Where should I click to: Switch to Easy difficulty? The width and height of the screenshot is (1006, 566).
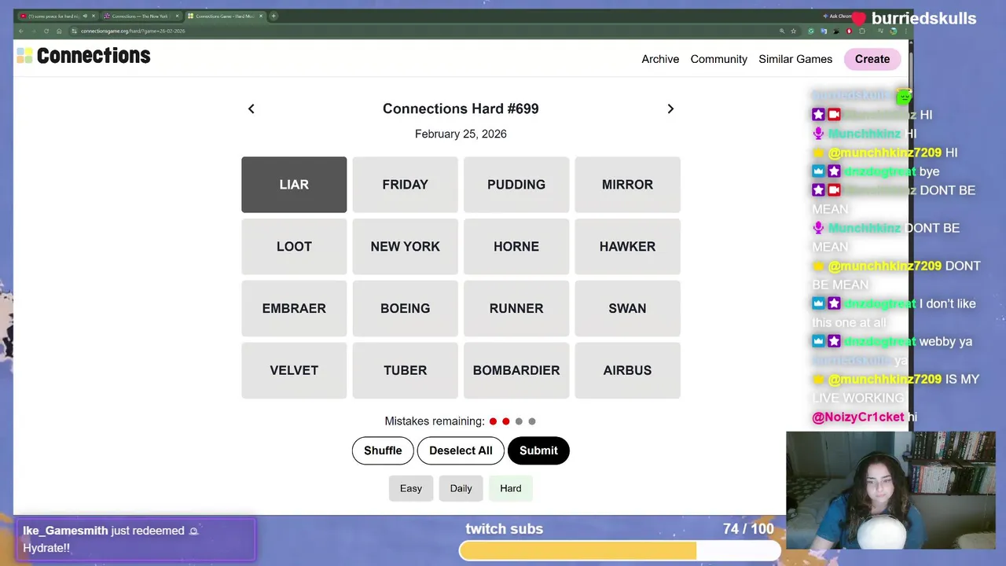coord(411,488)
